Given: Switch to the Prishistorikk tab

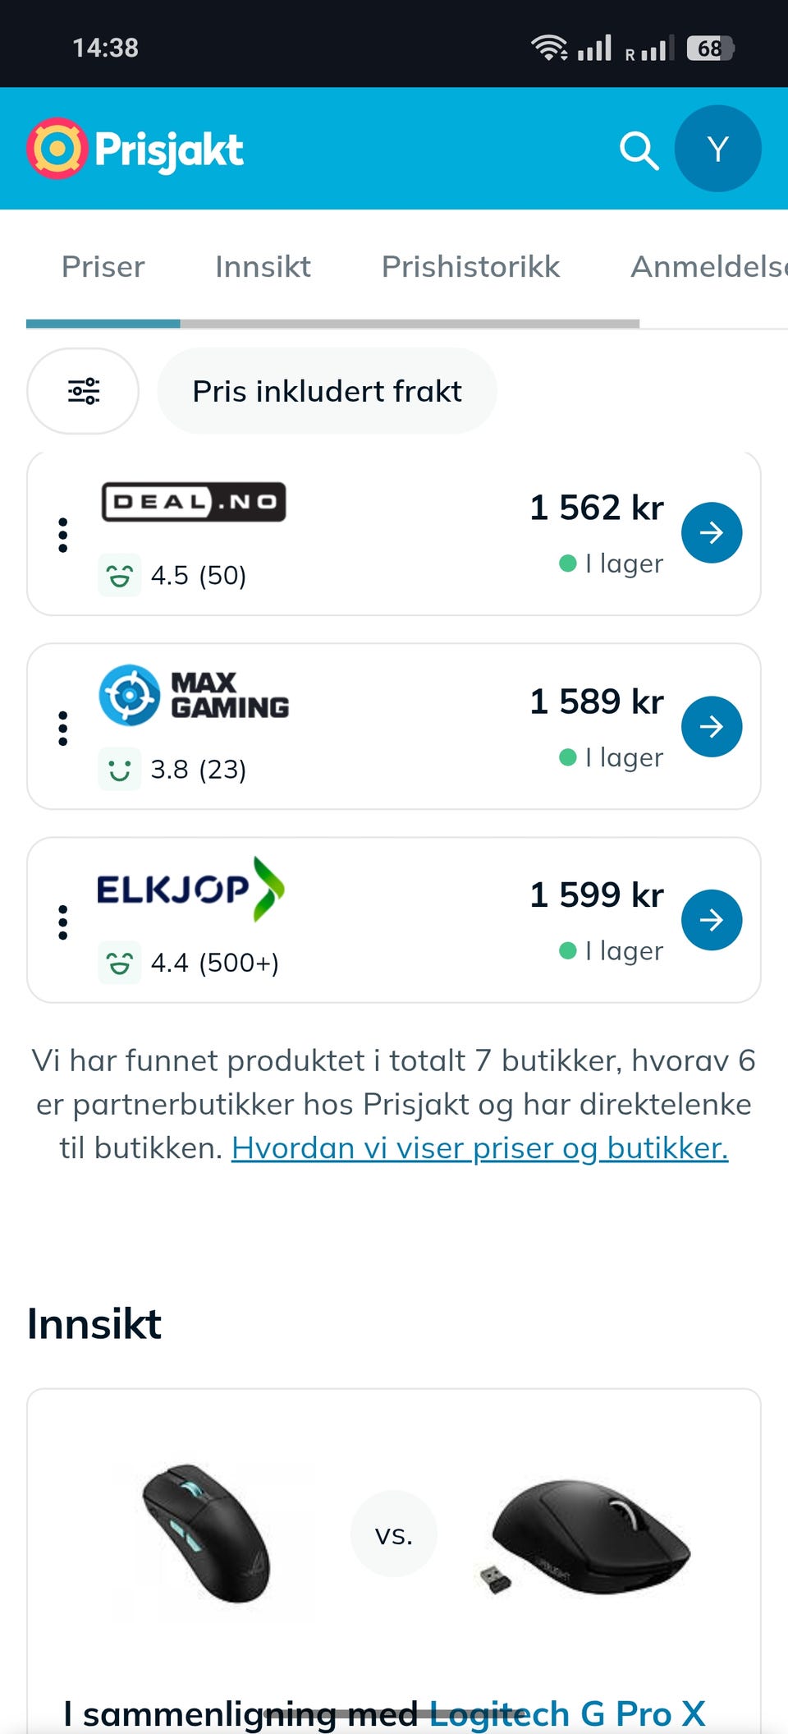Looking at the screenshot, I should (x=470, y=267).
